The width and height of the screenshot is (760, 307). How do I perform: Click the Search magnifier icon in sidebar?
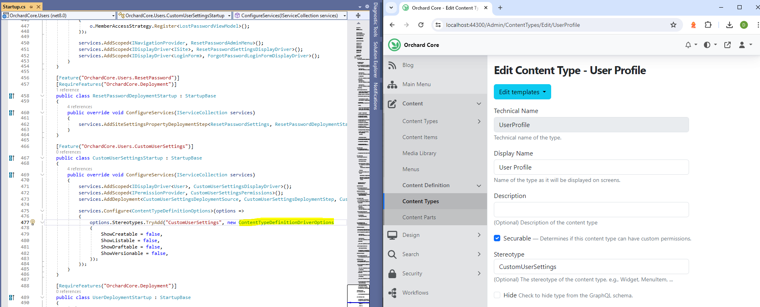(x=392, y=254)
